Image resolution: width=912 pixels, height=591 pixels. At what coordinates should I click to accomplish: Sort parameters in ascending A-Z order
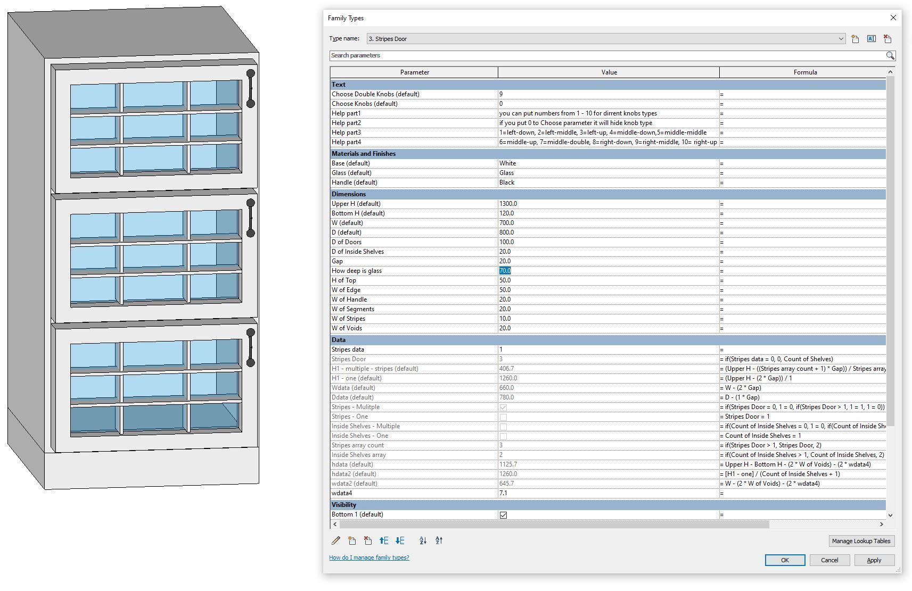pyautogui.click(x=423, y=540)
